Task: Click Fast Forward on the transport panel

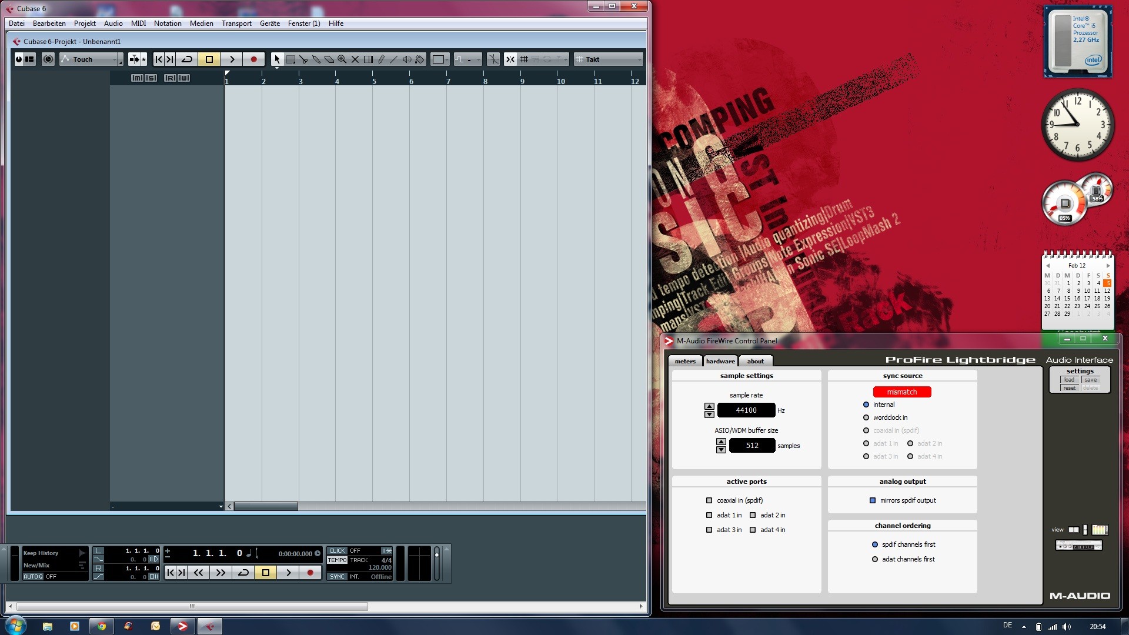Action: point(221,573)
